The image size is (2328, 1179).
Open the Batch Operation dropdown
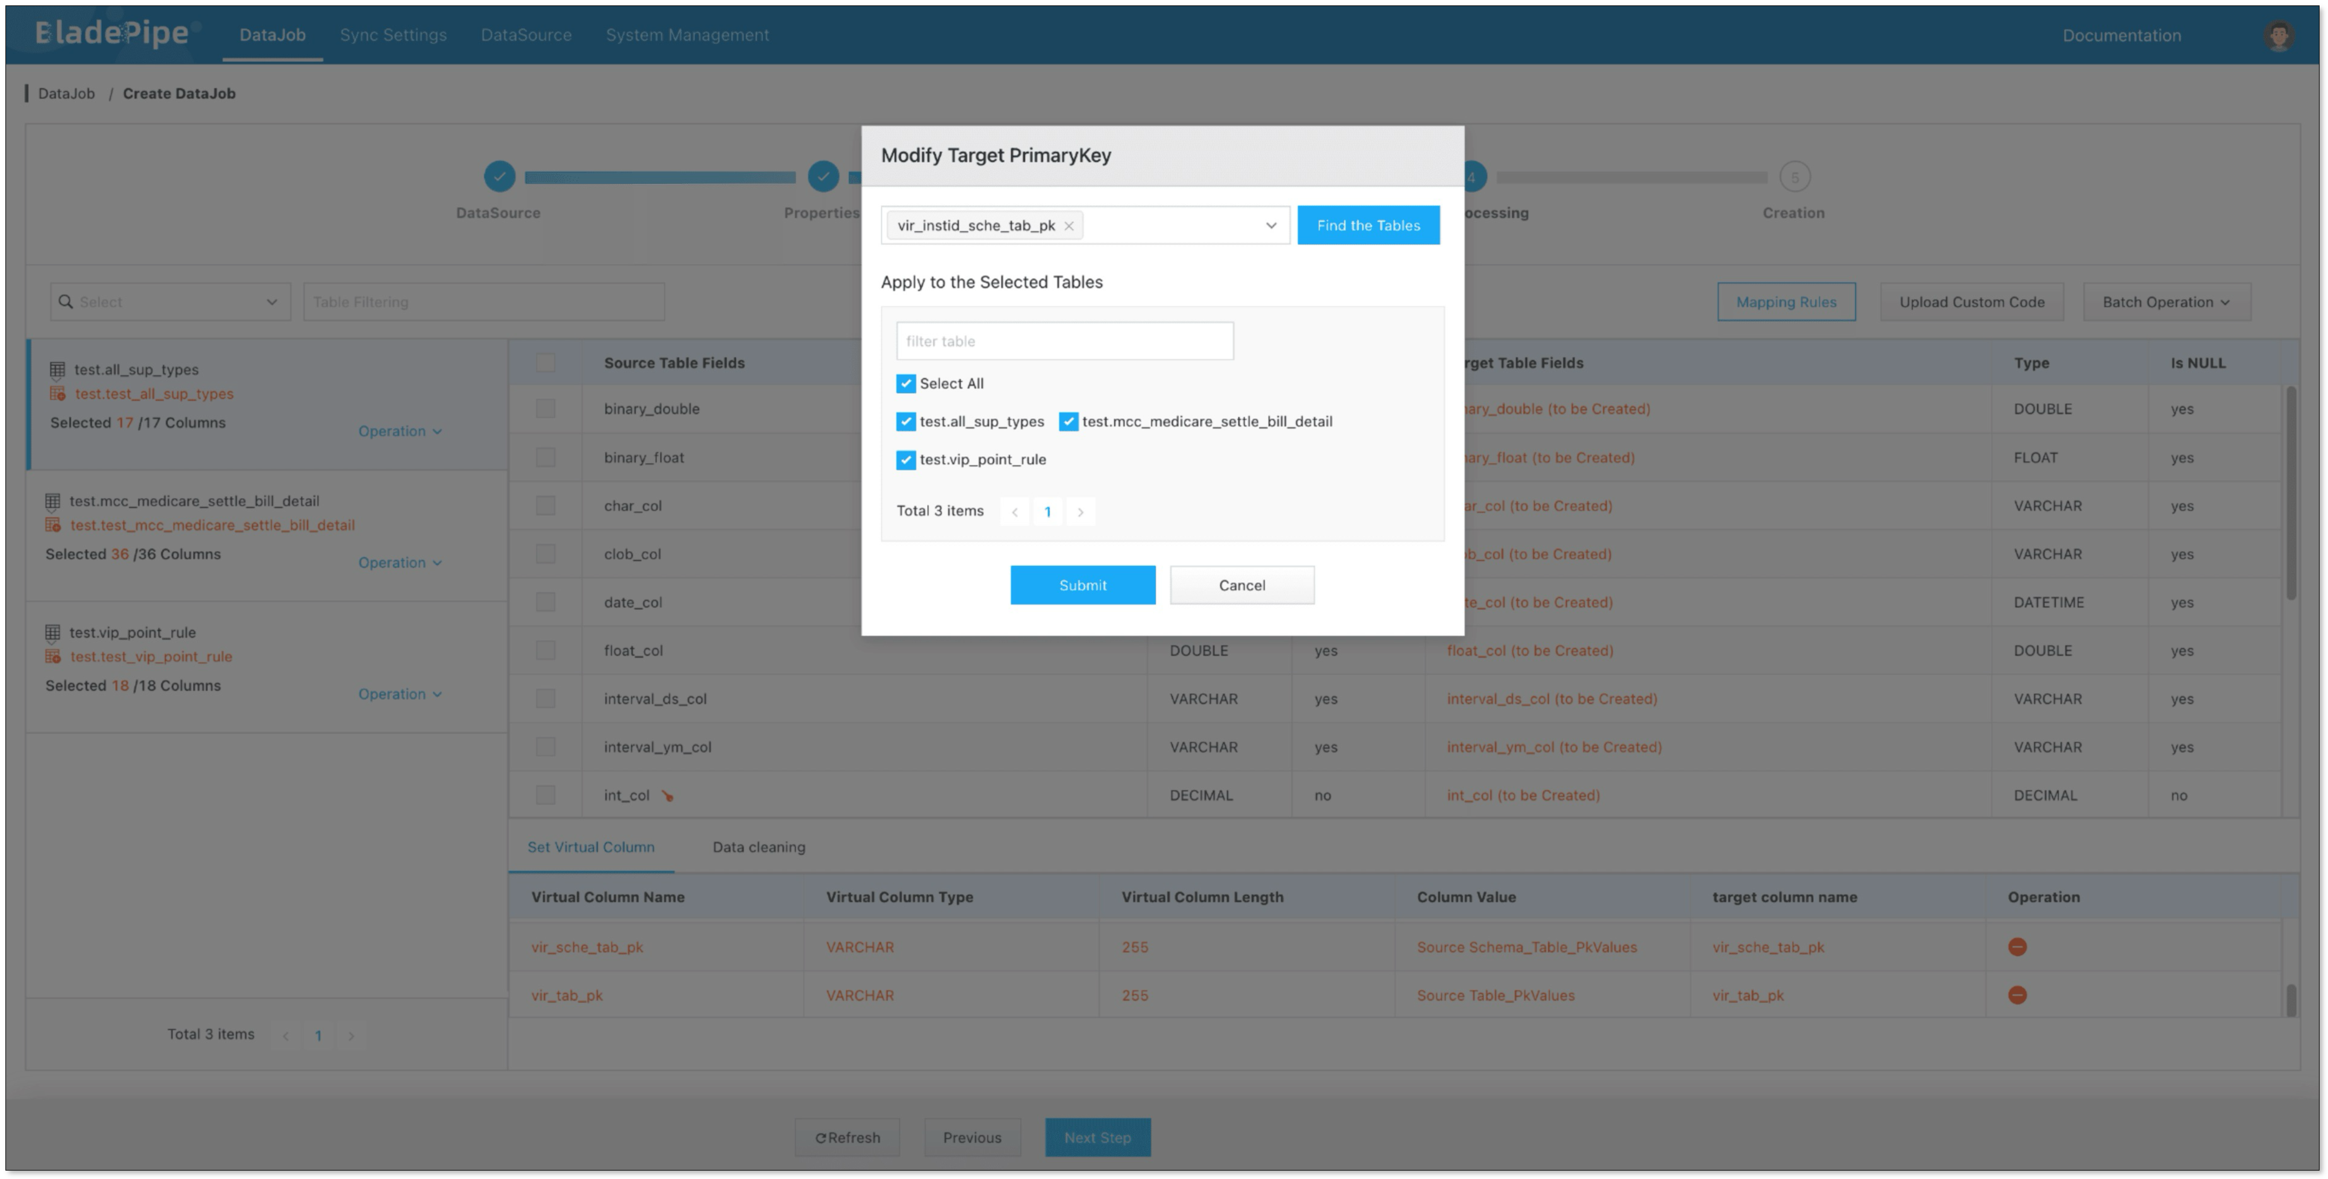click(x=2165, y=302)
